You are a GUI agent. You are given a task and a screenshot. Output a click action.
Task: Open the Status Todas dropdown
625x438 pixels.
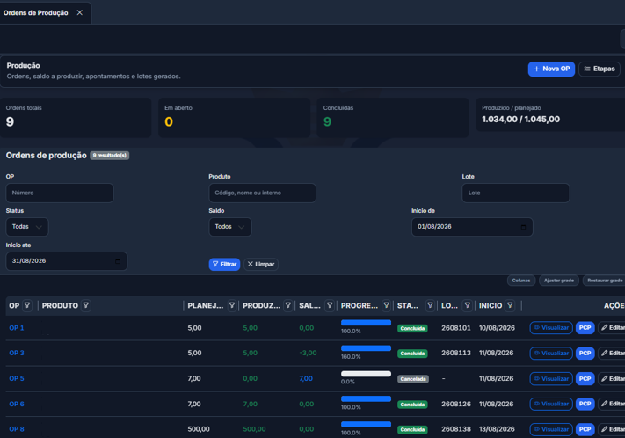click(27, 227)
